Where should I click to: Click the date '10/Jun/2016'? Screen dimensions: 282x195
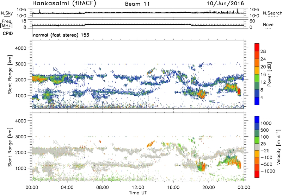(x=225, y=4)
